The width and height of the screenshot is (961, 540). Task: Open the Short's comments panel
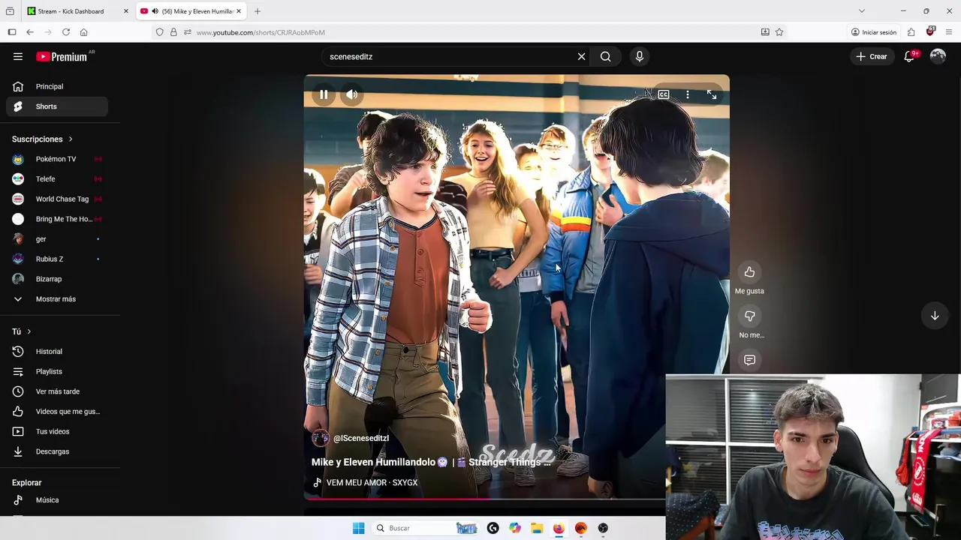[749, 360]
